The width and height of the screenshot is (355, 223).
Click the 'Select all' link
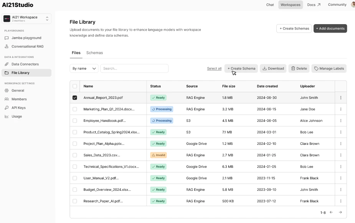click(x=214, y=68)
